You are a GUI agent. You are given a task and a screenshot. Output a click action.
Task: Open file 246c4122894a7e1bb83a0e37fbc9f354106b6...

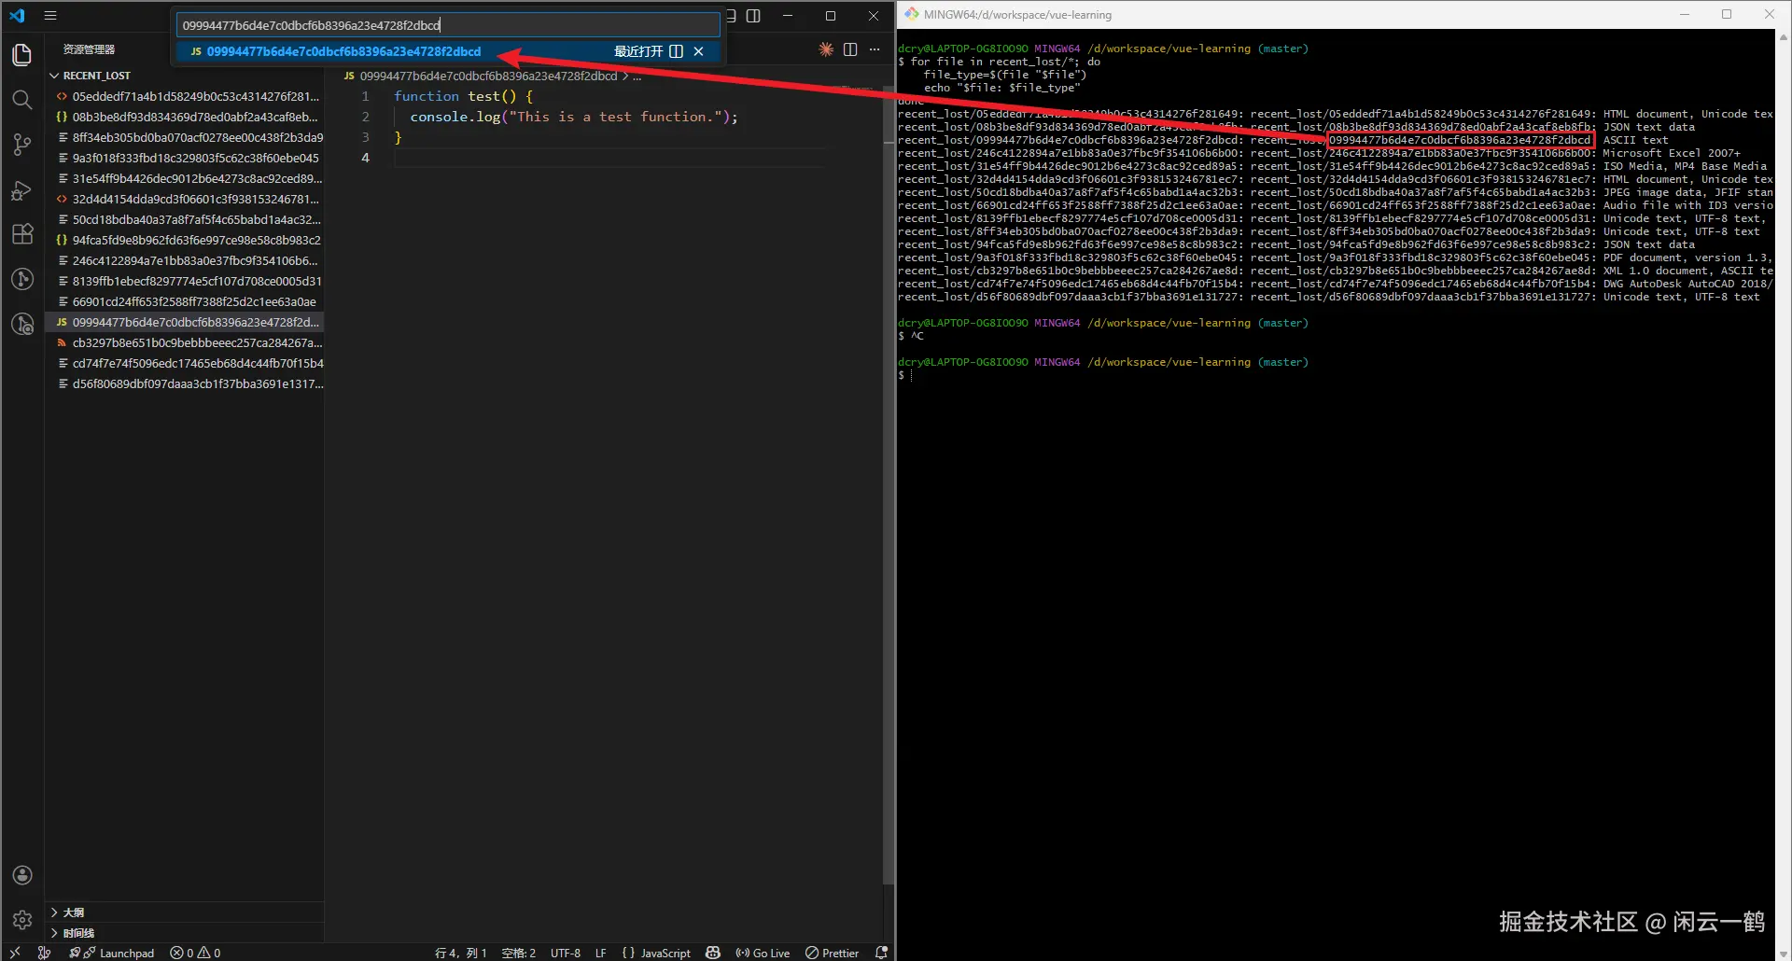(185, 260)
